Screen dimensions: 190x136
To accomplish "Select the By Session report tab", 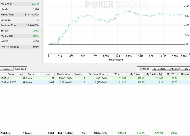I will pyautogui.click(x=174, y=69).
